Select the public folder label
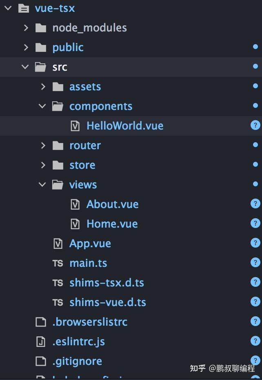This screenshot has height=380, width=262. 68,47
